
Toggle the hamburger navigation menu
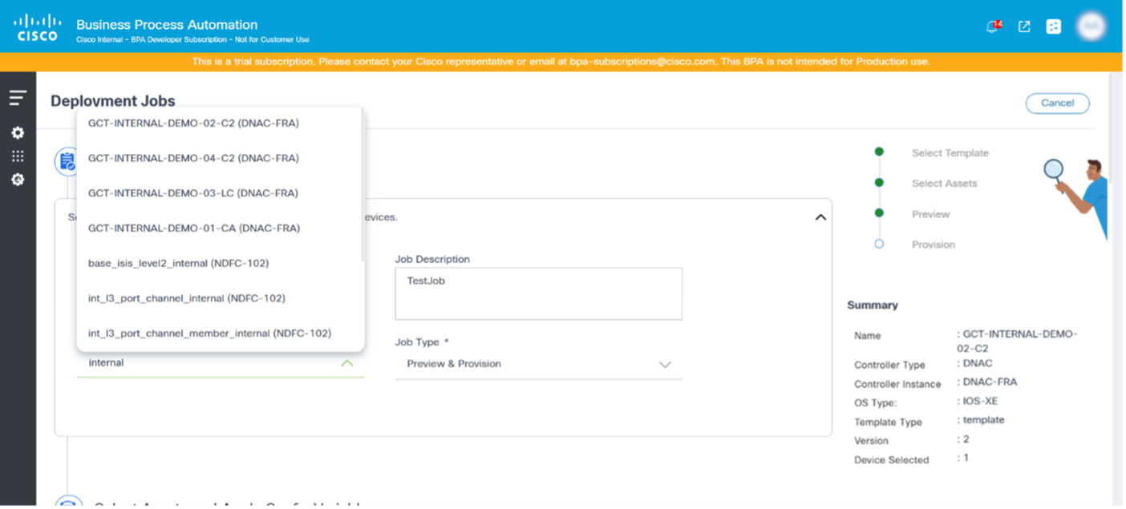click(x=18, y=98)
